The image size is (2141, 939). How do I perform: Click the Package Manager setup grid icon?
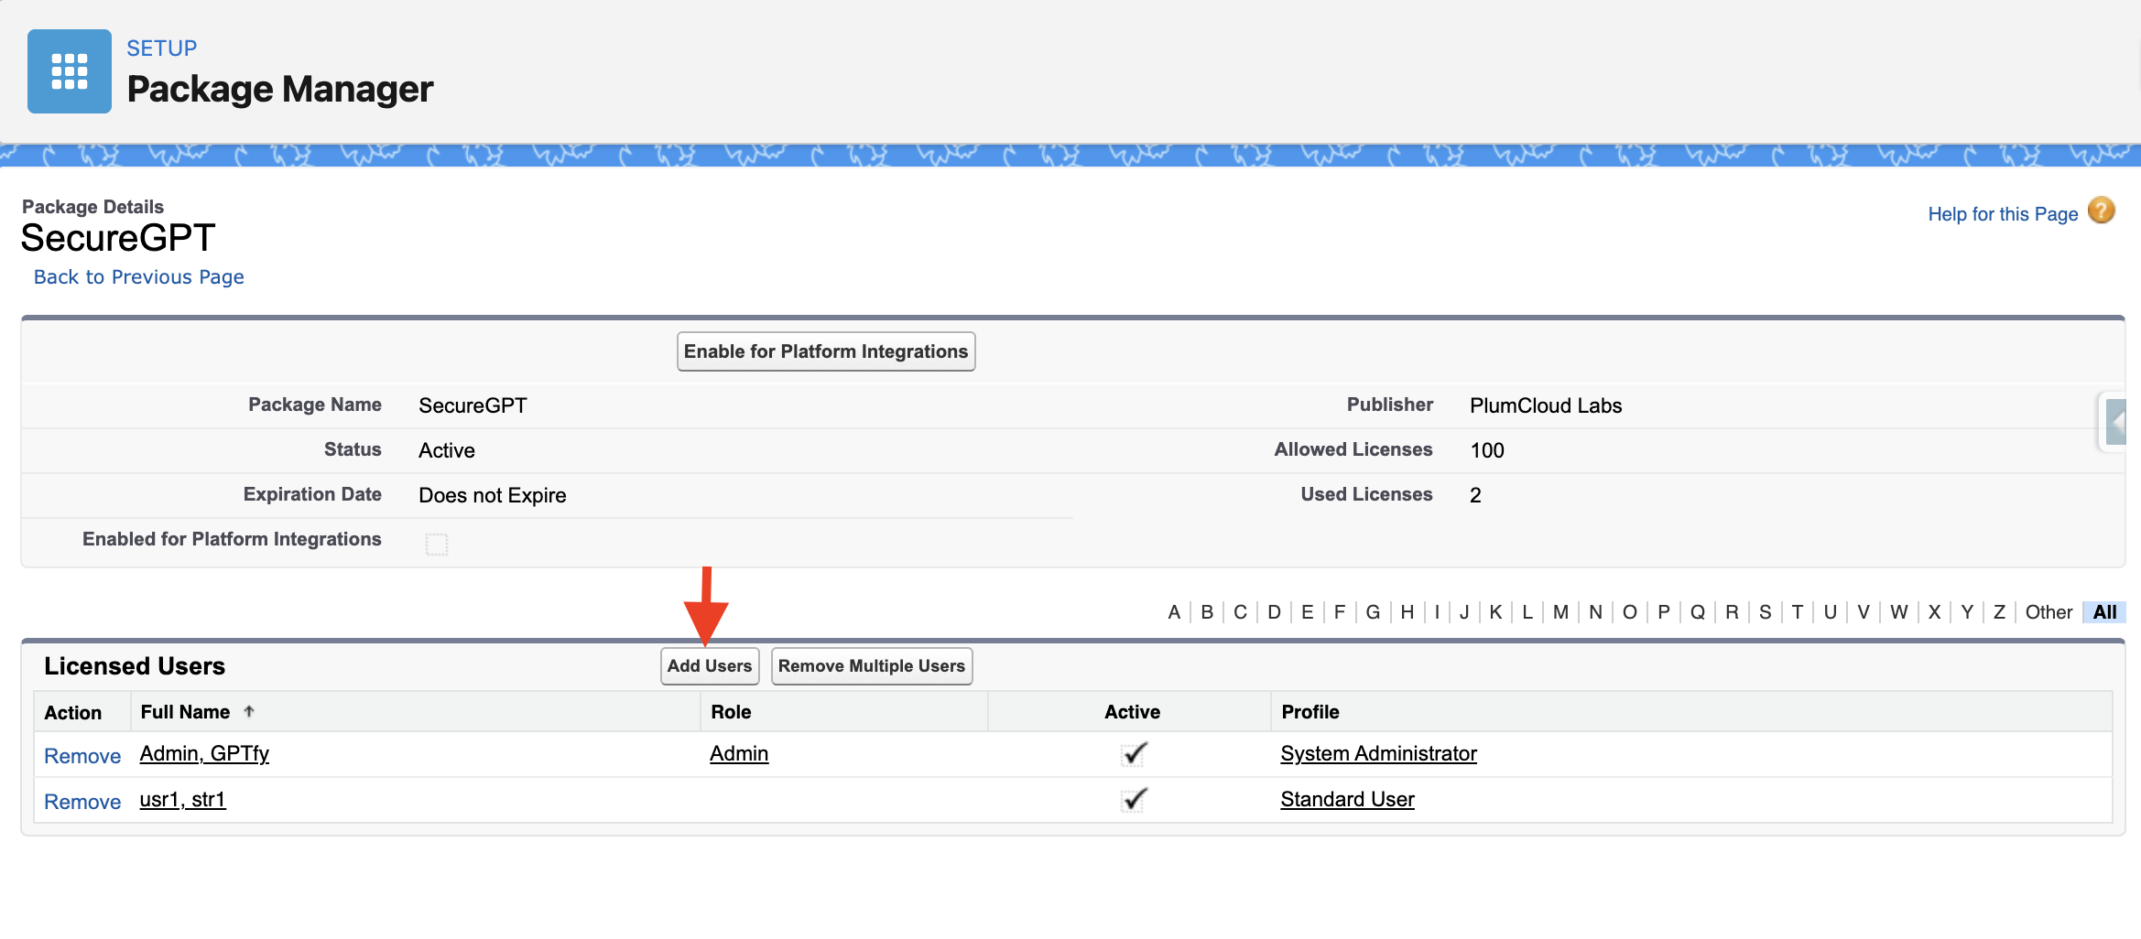click(70, 71)
